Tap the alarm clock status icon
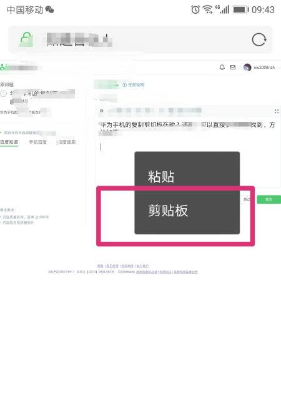Image resolution: width=281 pixels, height=400 pixels. [195, 10]
